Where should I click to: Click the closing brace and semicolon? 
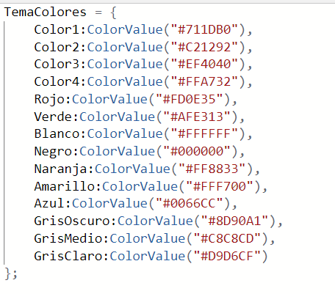11,273
